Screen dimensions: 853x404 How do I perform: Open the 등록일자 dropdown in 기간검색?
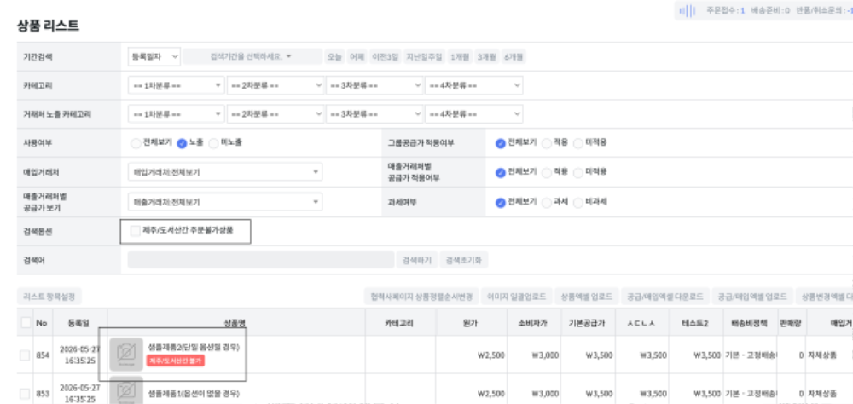coord(154,56)
